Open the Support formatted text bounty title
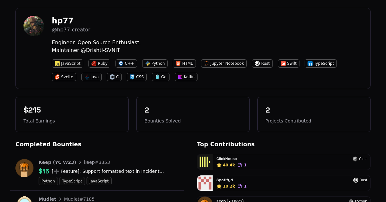The width and height of the screenshot is (386, 202). [x=108, y=171]
